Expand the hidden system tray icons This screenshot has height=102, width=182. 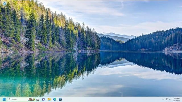pos(163,99)
